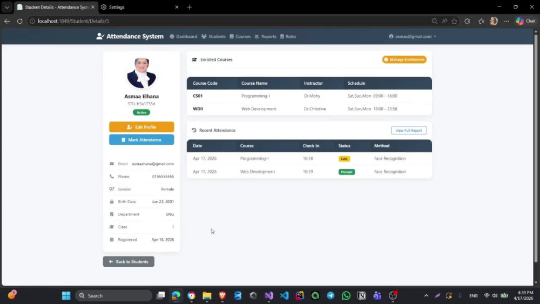Image resolution: width=540 pixels, height=304 pixels.
Task: Open Google Chrome from taskbar
Action: [x=192, y=296]
